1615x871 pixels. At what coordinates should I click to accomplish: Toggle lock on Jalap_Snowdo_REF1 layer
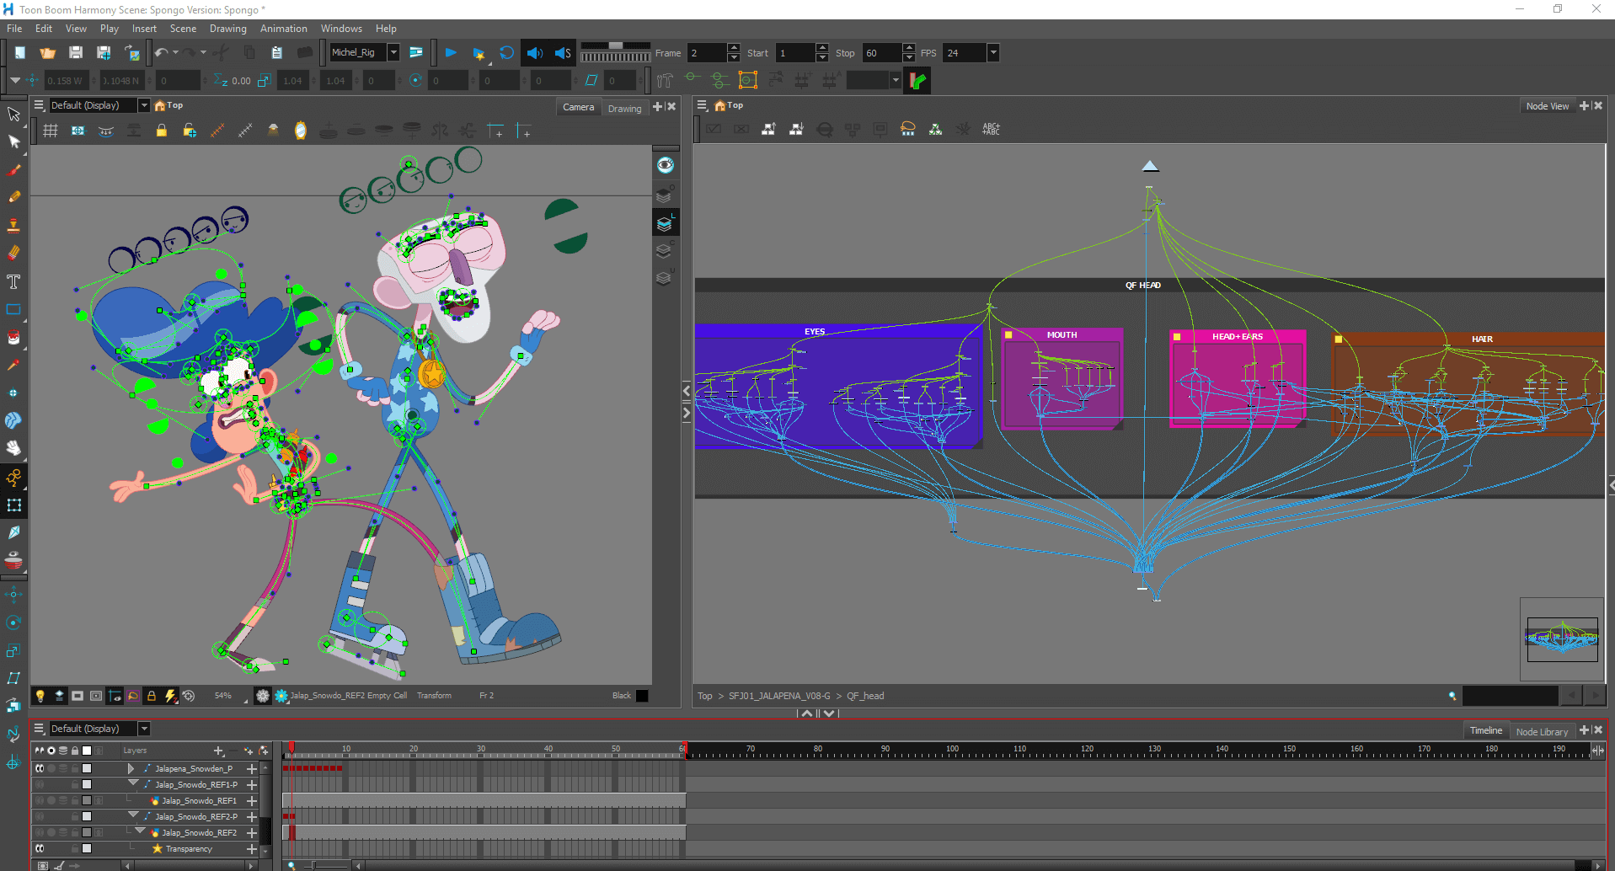[75, 800]
